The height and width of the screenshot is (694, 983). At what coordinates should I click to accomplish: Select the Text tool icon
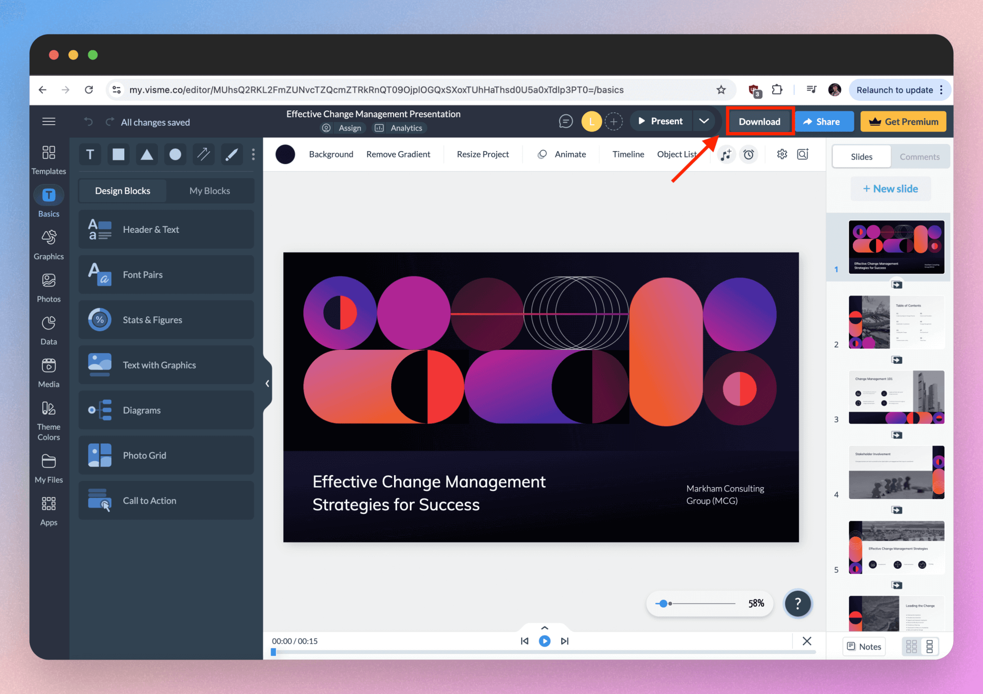90,155
